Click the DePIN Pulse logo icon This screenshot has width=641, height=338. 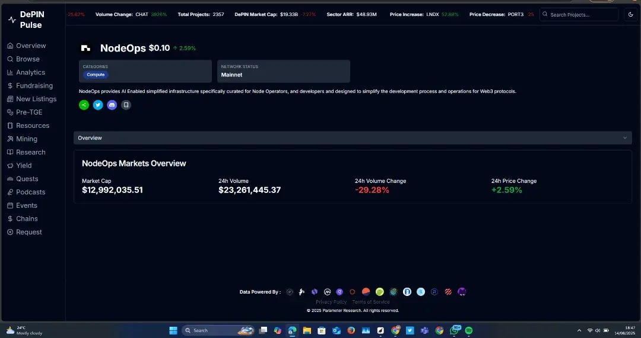[x=12, y=20]
